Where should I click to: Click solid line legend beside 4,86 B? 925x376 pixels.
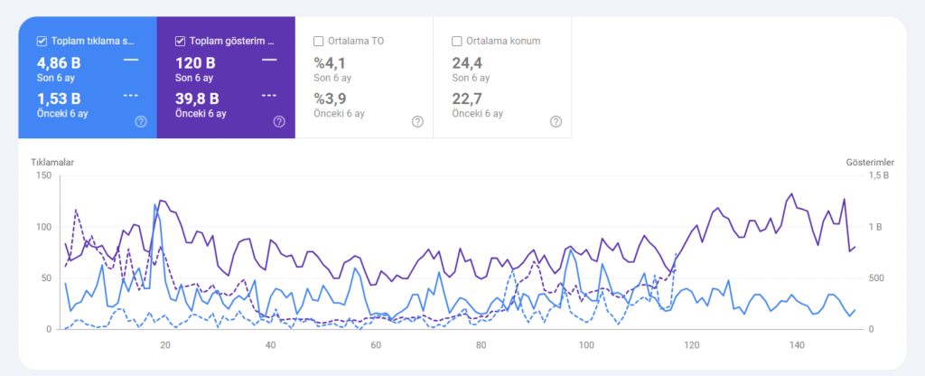[x=131, y=60]
